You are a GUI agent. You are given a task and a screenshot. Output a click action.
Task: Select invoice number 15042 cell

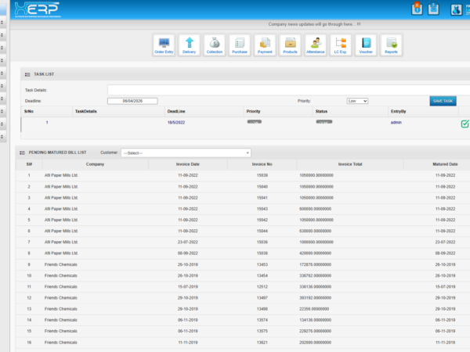262,220
